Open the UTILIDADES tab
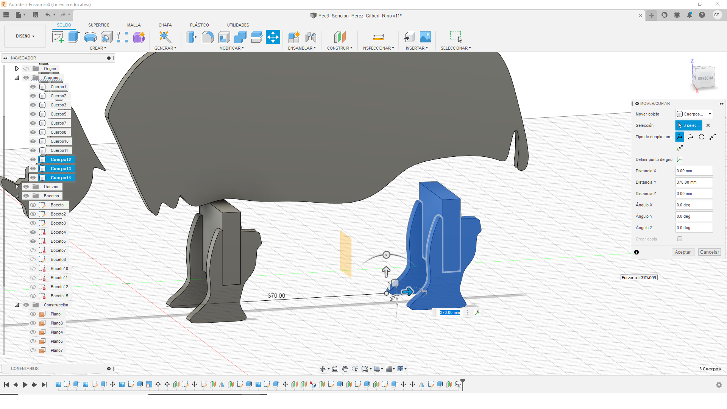The image size is (727, 409). 238,25
